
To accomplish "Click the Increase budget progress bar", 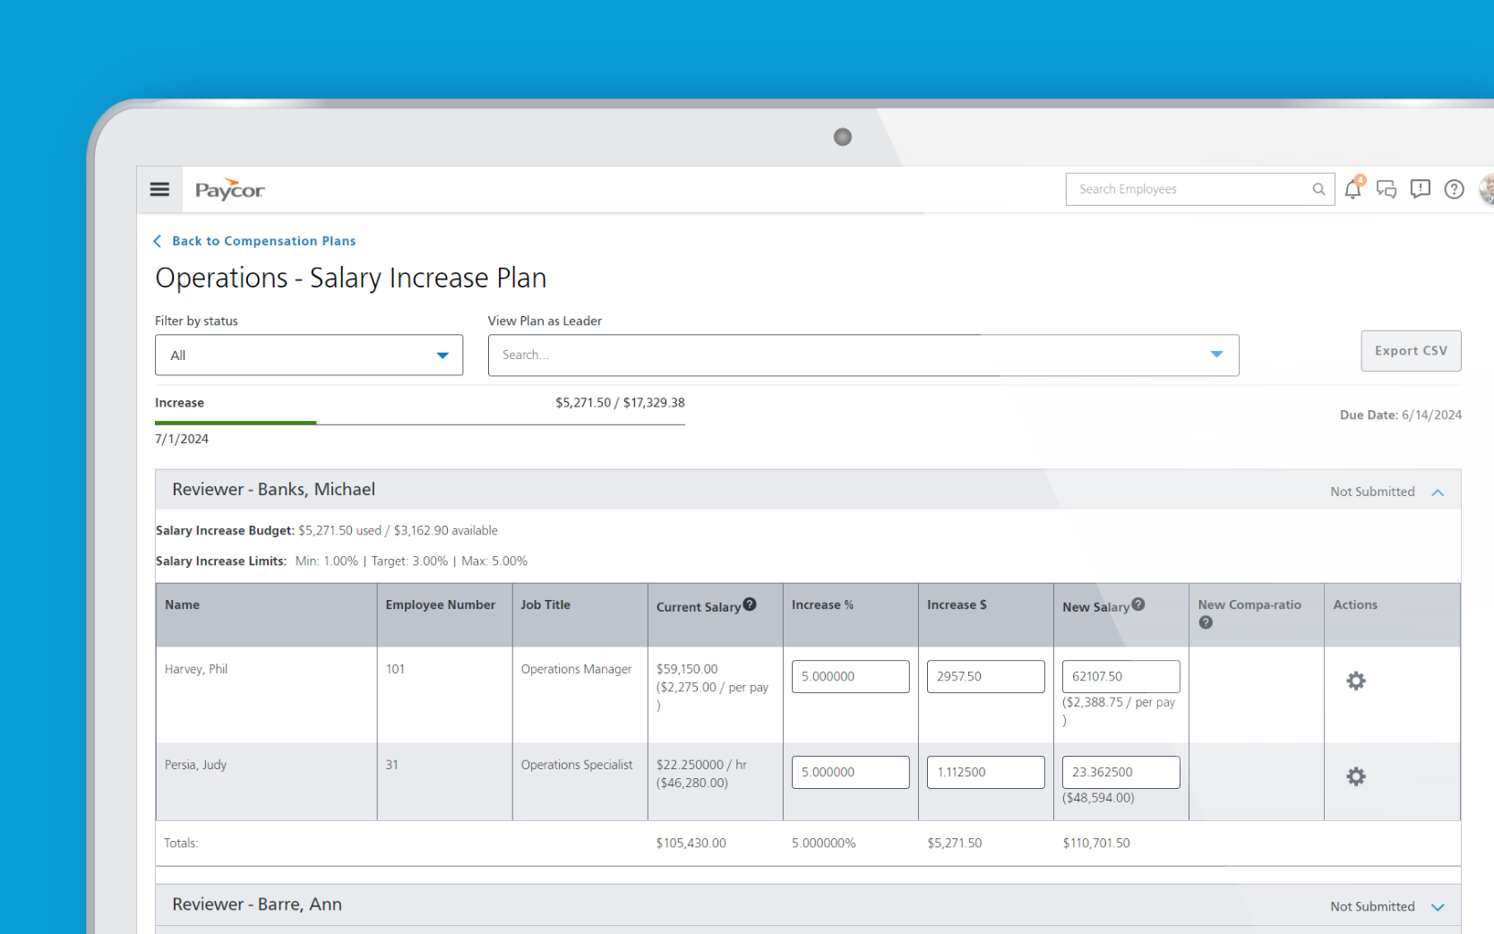I will pyautogui.click(x=358, y=422).
